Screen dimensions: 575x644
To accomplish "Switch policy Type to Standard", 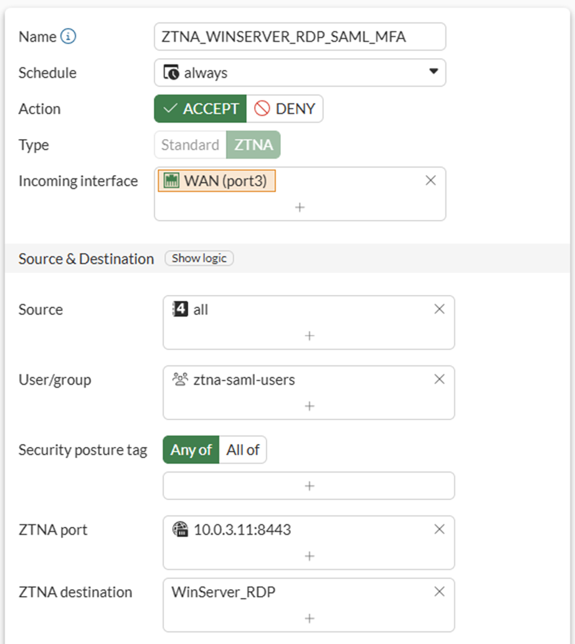I will point(190,145).
